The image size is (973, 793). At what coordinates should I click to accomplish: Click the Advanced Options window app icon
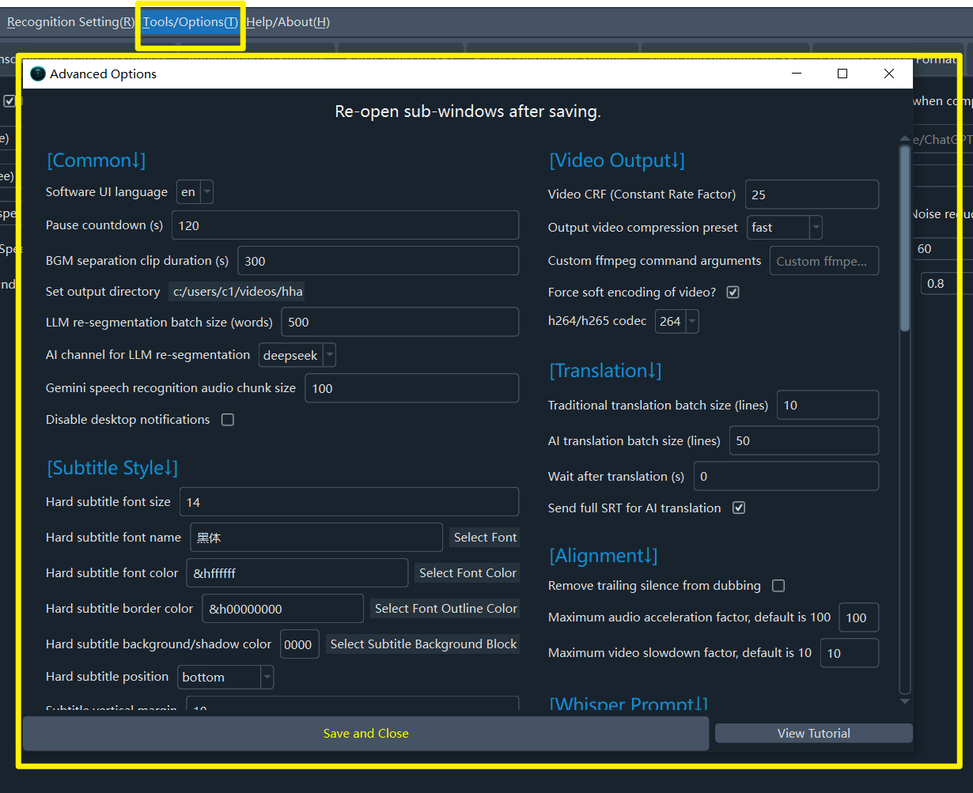coord(38,74)
